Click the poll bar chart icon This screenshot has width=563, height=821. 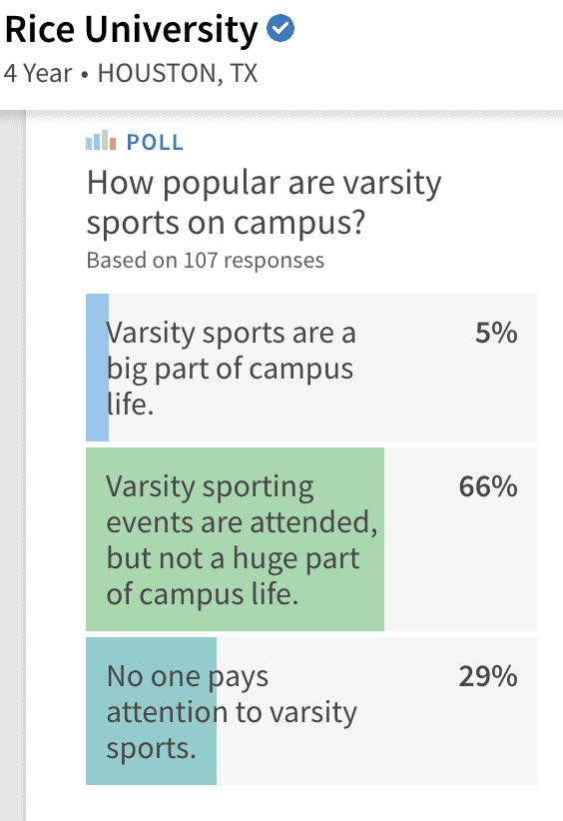(x=101, y=140)
